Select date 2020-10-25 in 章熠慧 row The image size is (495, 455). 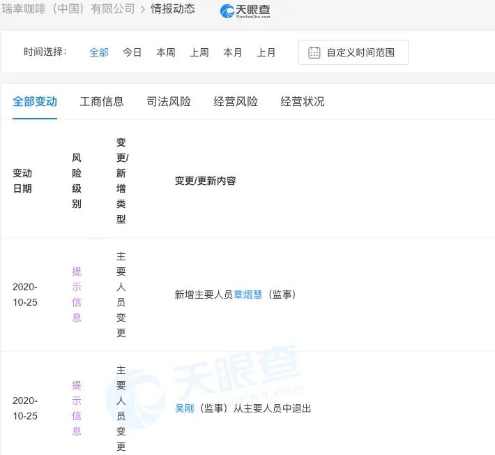point(25,294)
